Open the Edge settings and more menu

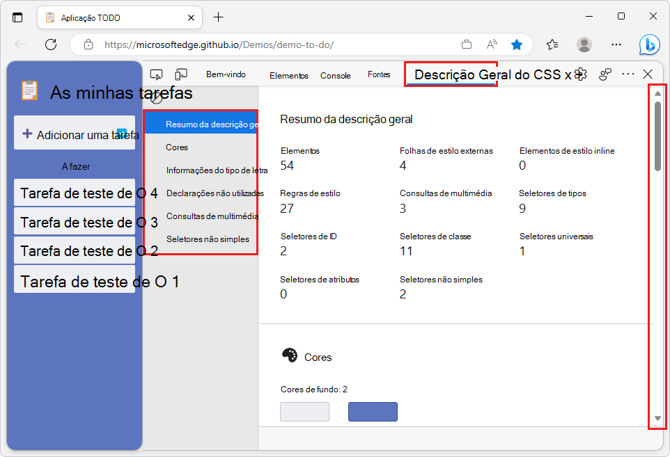click(x=616, y=44)
